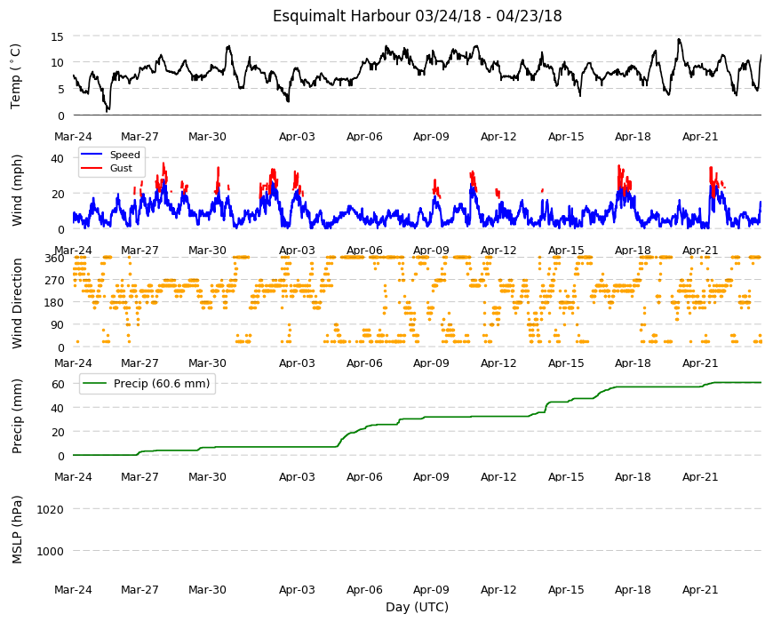Click the red Gust legend line

click(92, 169)
